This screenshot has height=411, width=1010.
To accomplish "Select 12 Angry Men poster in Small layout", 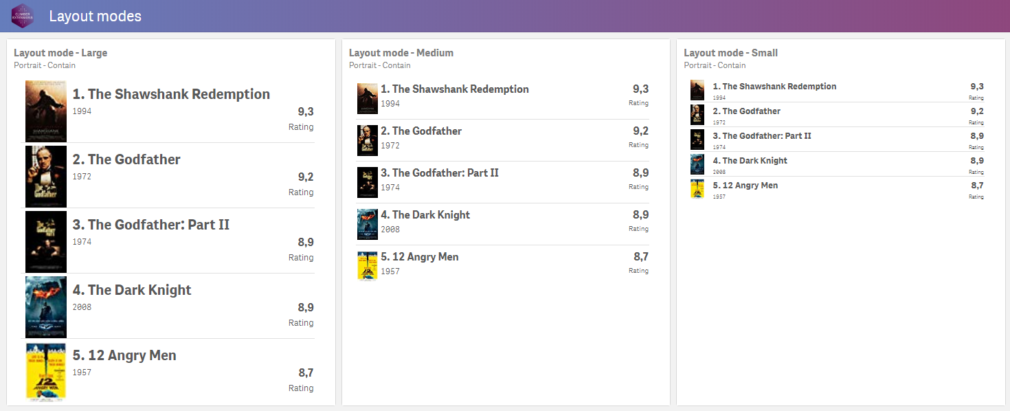I will pos(697,189).
